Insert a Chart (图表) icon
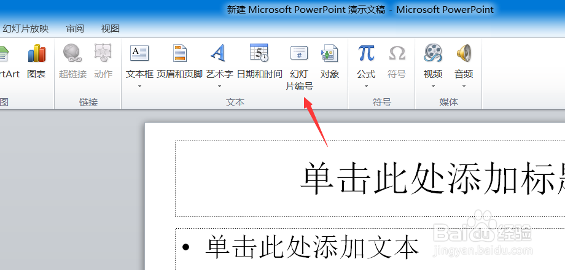 click(x=36, y=53)
